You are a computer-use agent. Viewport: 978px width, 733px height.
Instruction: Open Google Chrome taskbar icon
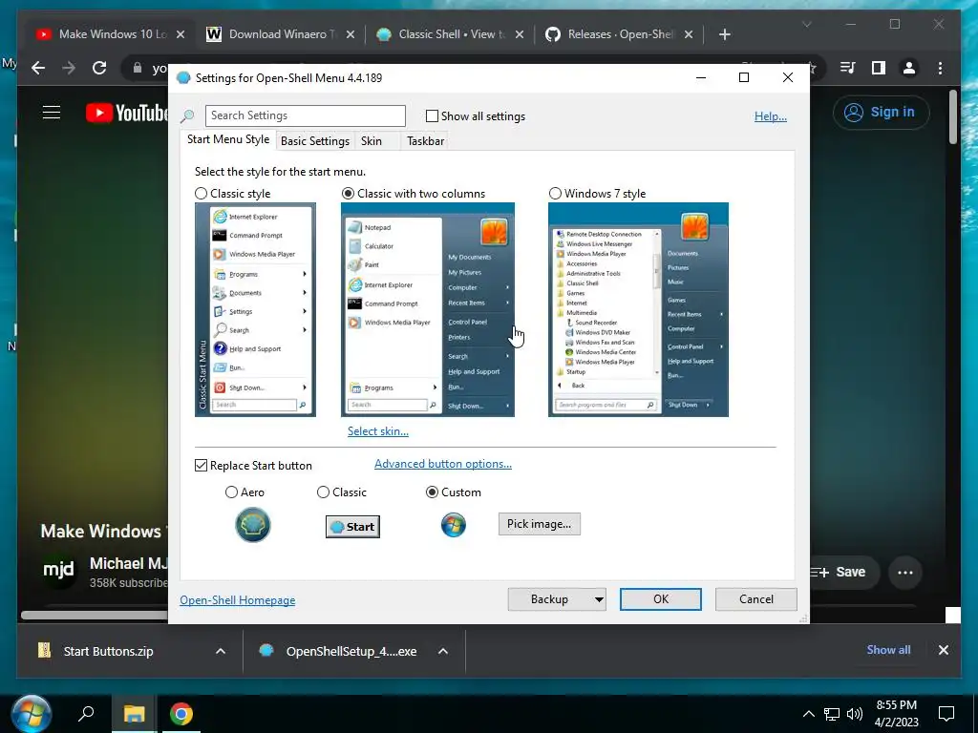(x=181, y=714)
